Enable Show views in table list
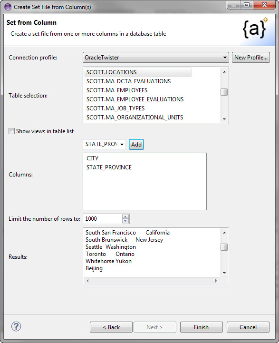279x343 pixels. pos(11,131)
